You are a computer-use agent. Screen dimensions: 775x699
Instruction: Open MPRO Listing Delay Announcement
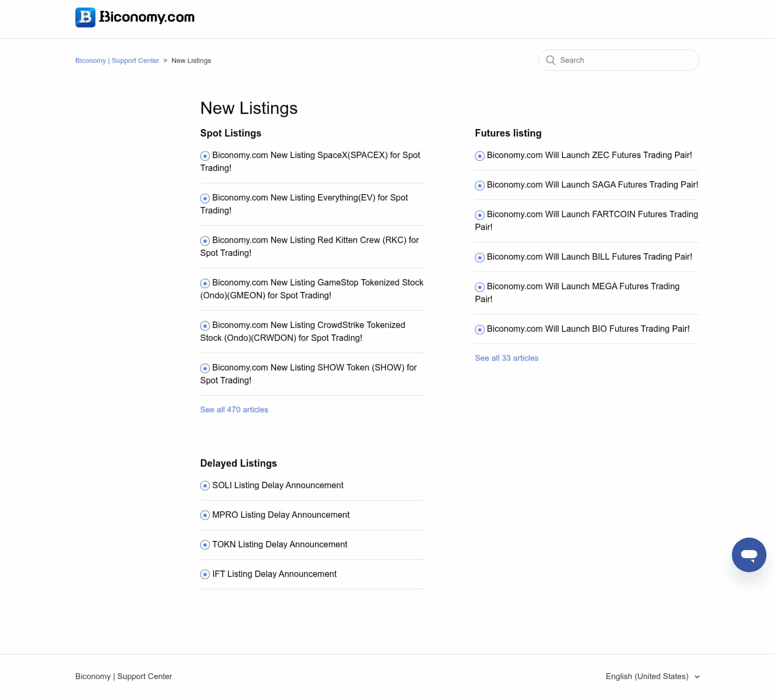281,515
